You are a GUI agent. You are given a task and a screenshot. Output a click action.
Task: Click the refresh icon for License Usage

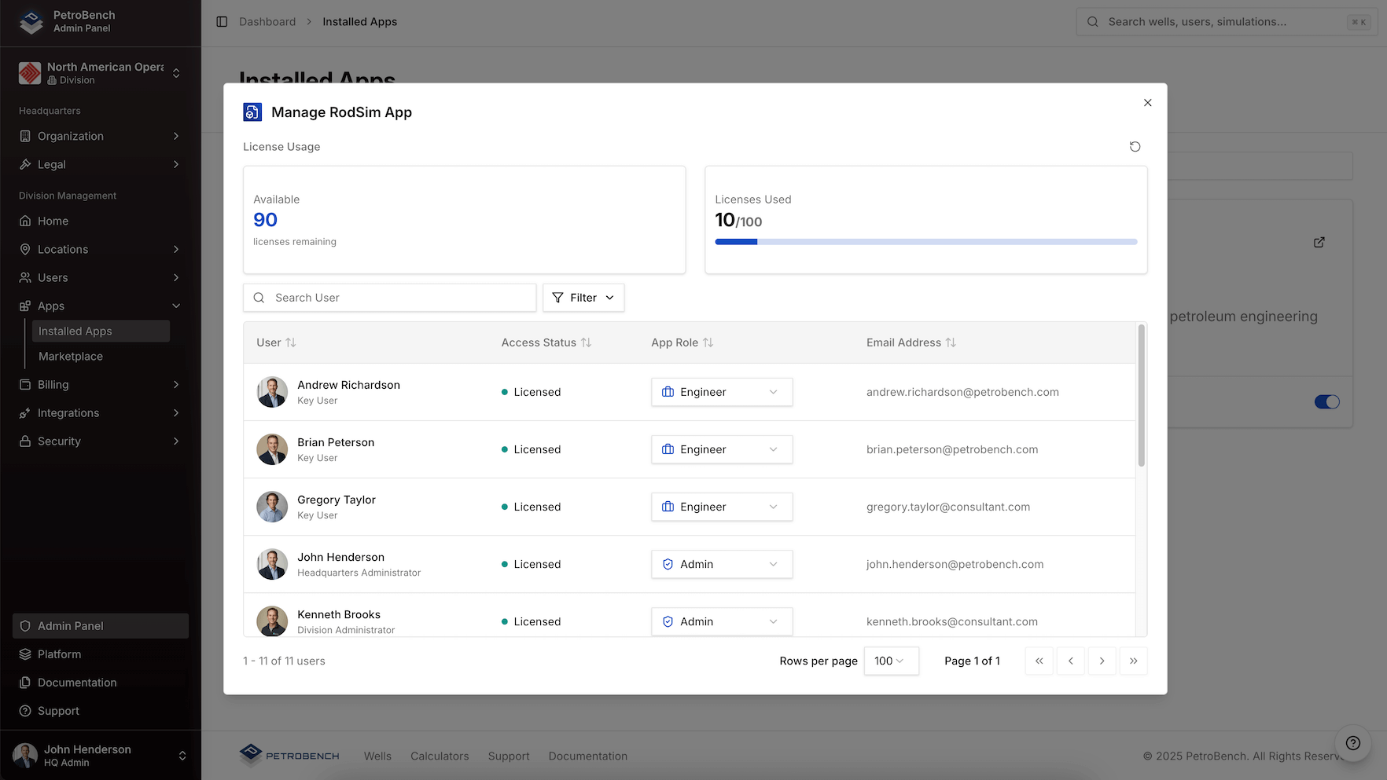tap(1135, 147)
